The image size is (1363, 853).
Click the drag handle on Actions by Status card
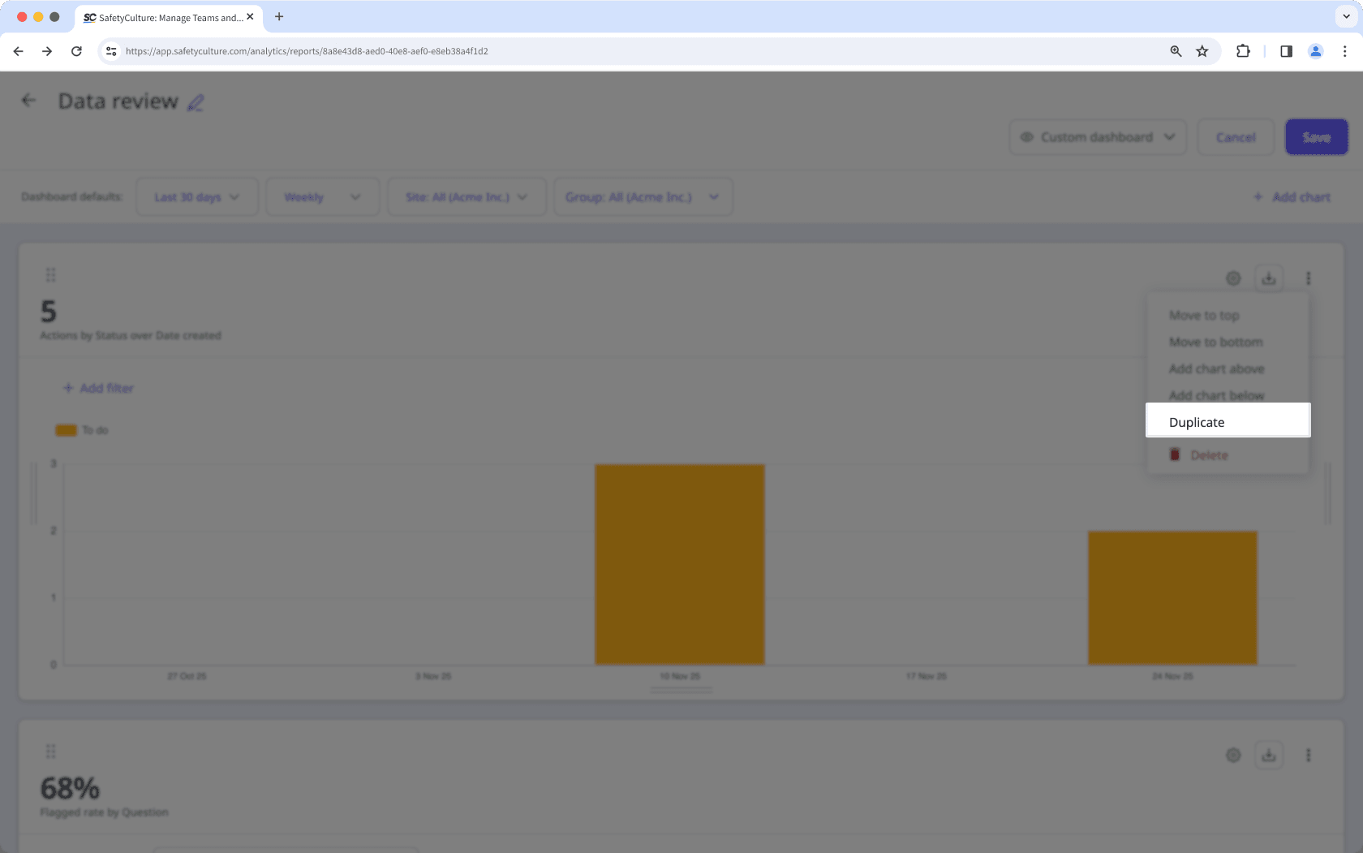pyautogui.click(x=50, y=274)
